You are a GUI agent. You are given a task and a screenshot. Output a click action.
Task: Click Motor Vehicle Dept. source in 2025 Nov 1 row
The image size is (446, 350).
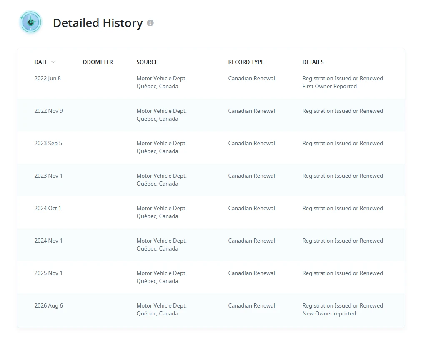click(x=162, y=273)
